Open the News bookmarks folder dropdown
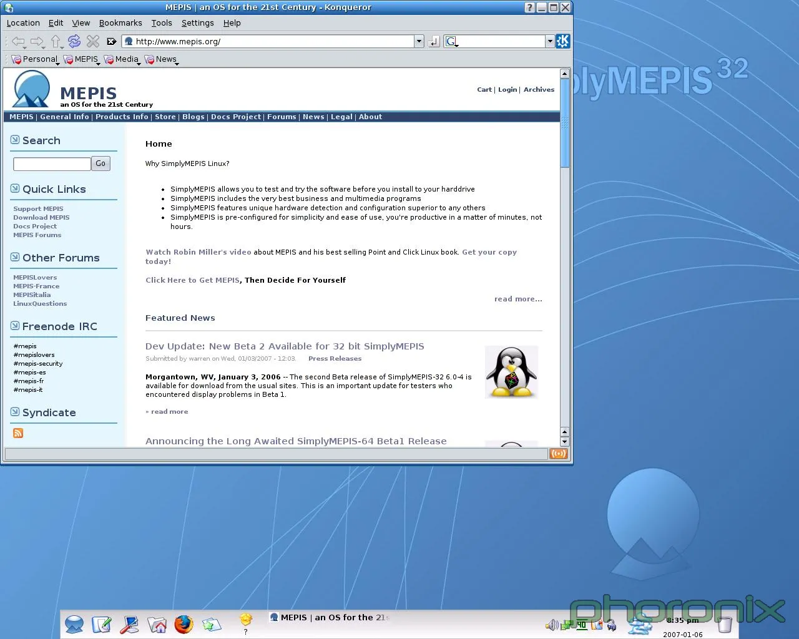The image size is (799, 639). point(162,59)
